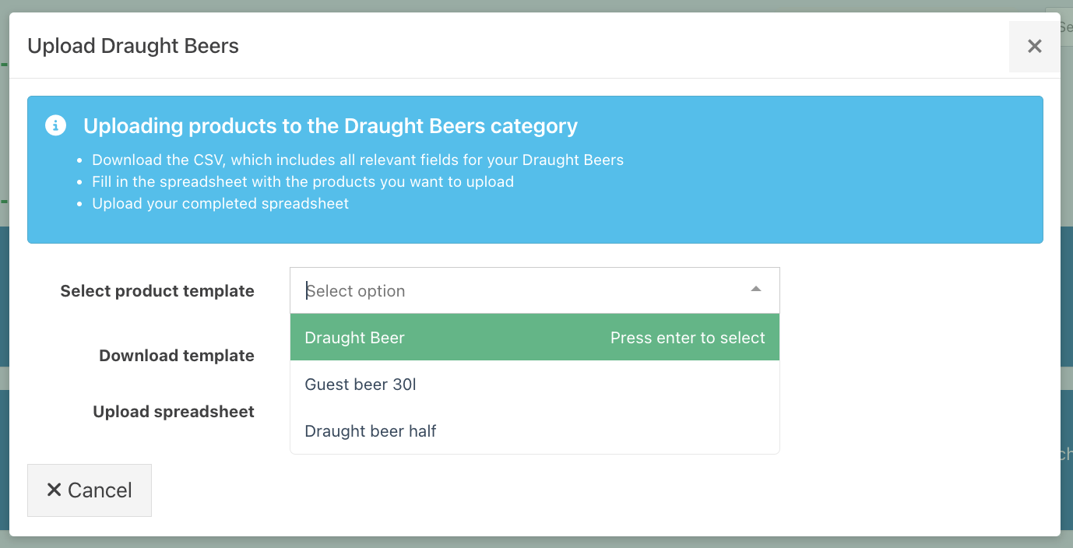The image size is (1073, 548).
Task: Click the Upload Draught Beers dialog title
Action: 133,46
